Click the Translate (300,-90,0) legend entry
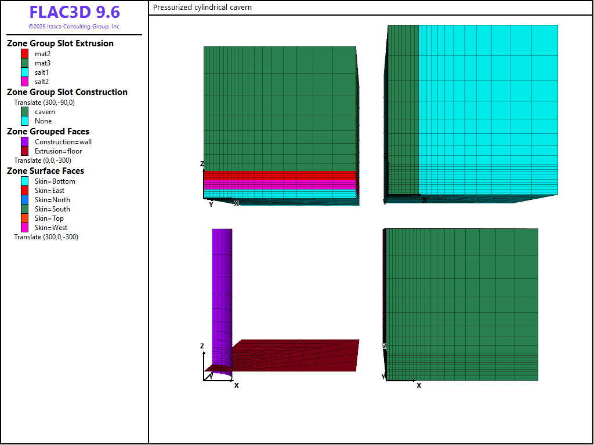The image size is (594, 445). pos(45,103)
